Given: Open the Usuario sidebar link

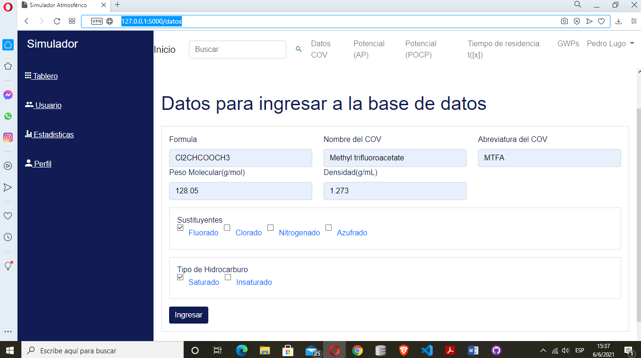Looking at the screenshot, I should 43,105.
